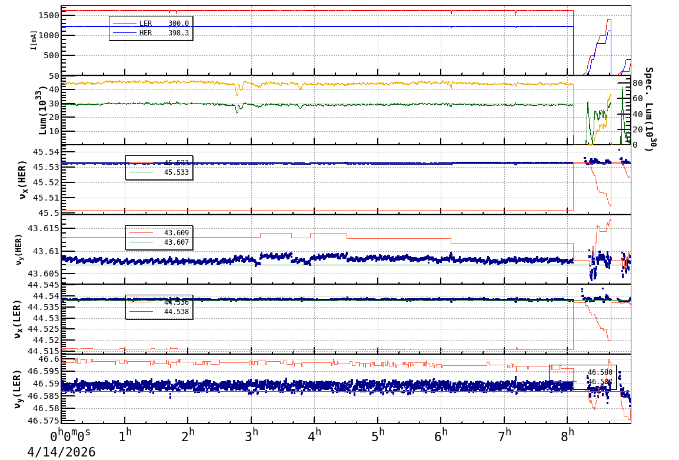Click the 43.61 tick label
The image size is (679, 460).
click(46, 251)
